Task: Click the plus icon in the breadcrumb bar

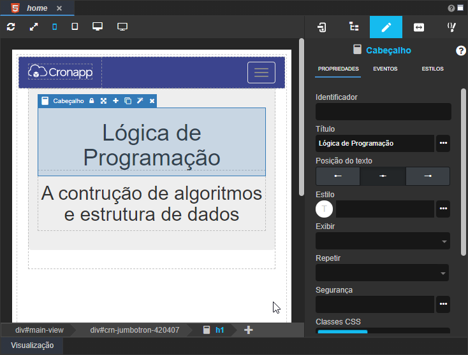Action: [248, 330]
